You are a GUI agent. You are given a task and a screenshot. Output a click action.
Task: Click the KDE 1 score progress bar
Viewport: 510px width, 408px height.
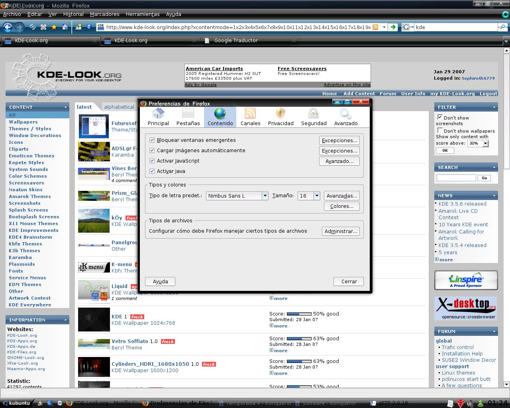point(299,314)
